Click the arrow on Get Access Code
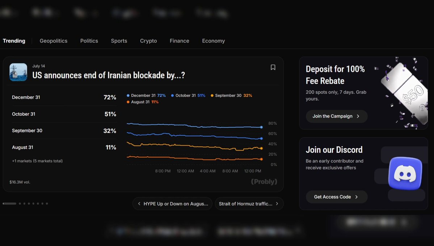The width and height of the screenshot is (434, 246). click(357, 197)
